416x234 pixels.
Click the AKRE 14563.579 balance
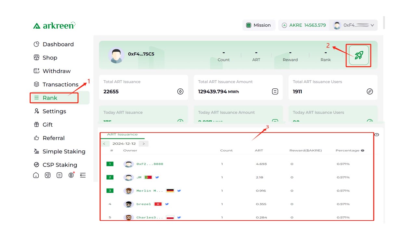click(304, 25)
